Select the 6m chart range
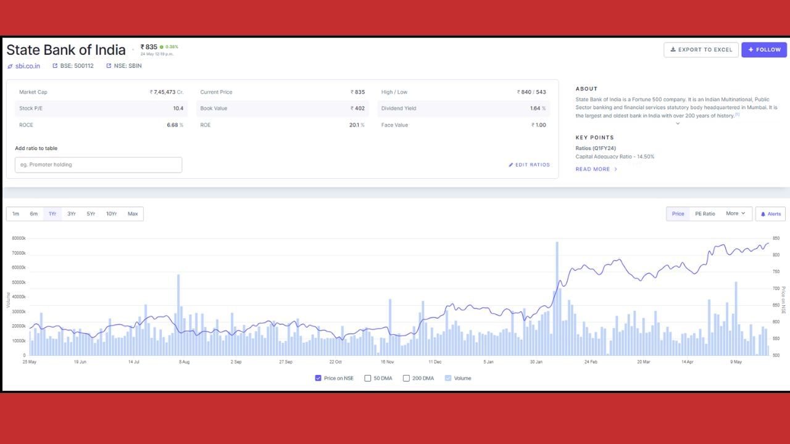This screenshot has width=790, height=444. click(34, 214)
